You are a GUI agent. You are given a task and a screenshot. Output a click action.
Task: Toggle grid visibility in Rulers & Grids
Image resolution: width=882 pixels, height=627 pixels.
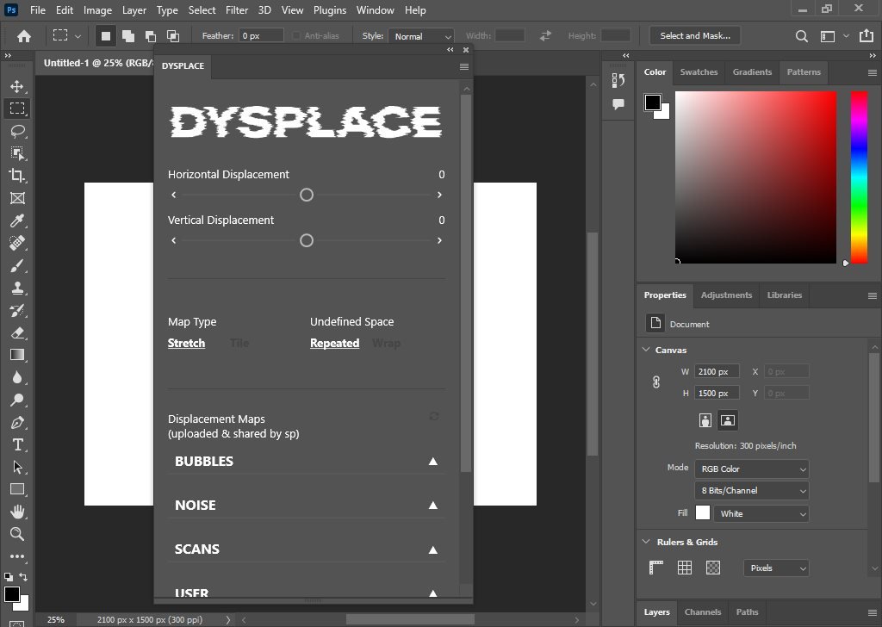coord(685,568)
